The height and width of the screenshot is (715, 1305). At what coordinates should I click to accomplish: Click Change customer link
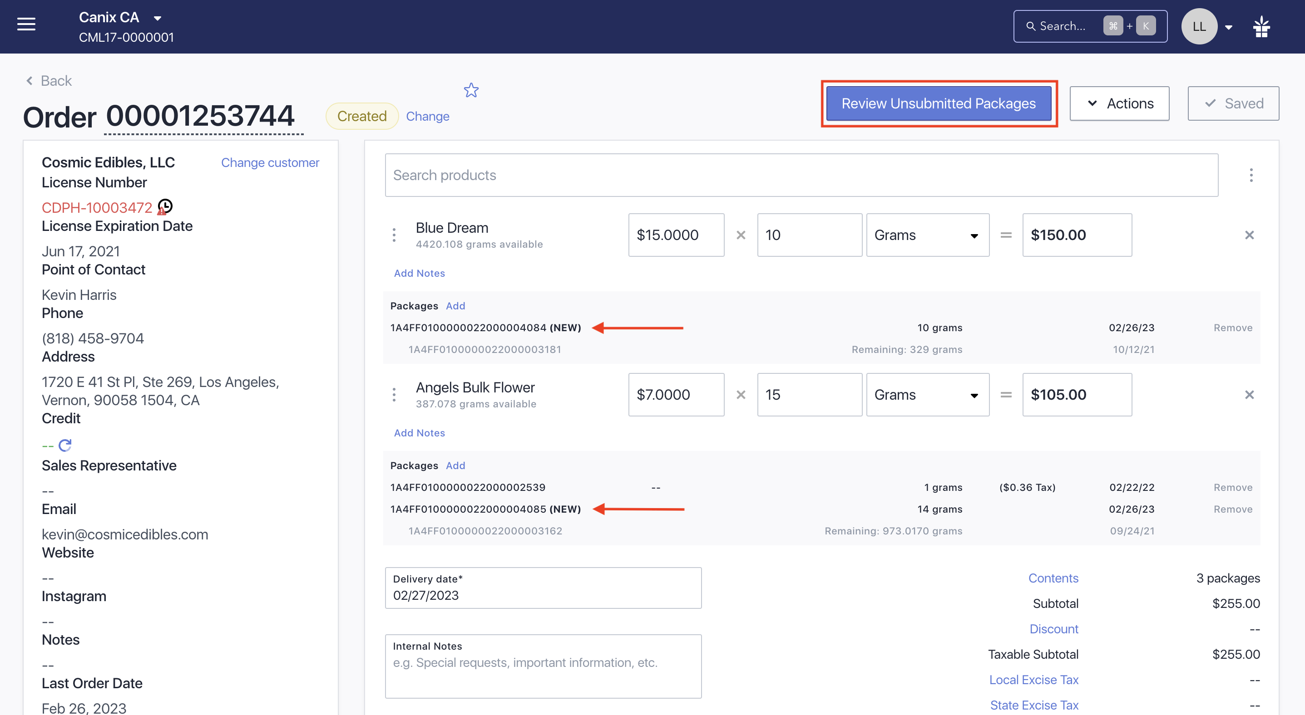[270, 162]
